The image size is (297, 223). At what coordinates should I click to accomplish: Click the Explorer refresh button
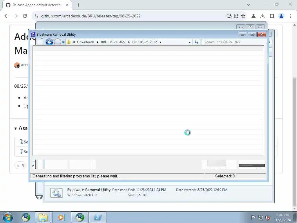click(196, 42)
